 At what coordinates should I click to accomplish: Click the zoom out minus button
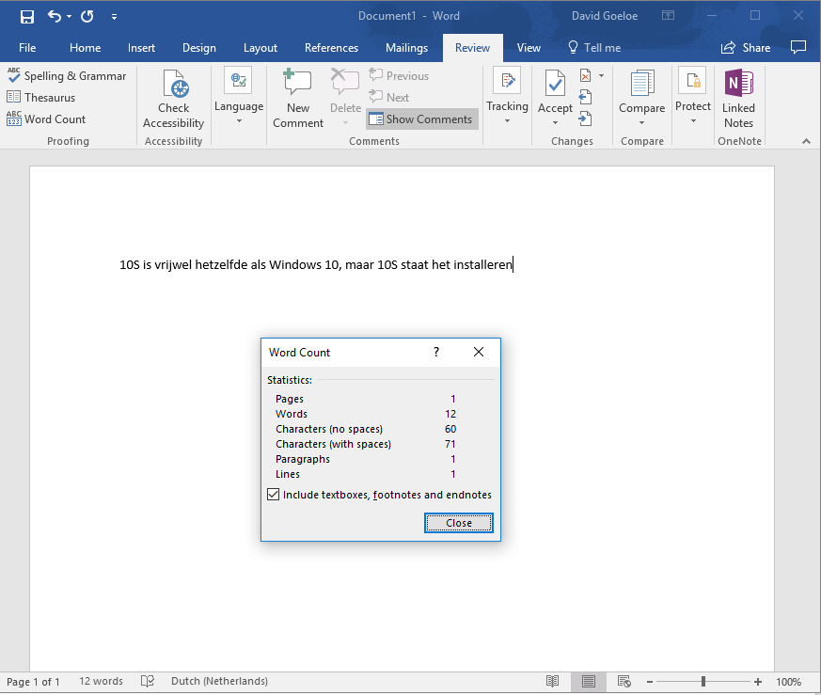tap(650, 682)
